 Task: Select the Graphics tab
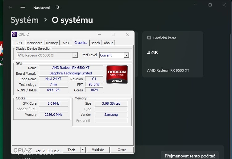point(81,43)
